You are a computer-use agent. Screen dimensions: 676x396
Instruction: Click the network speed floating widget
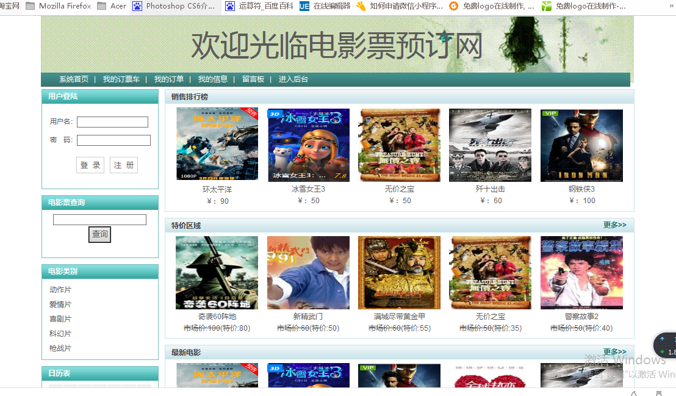665,345
